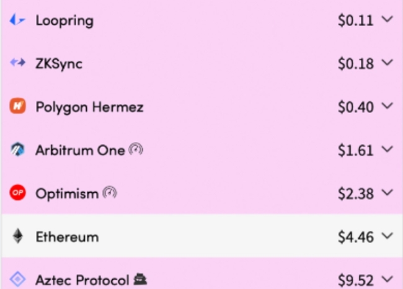Image resolution: width=403 pixels, height=289 pixels.
Task: Click the Loopring logo icon
Action: click(x=17, y=20)
